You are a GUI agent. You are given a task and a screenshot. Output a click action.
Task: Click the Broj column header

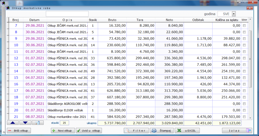coord(15,20)
